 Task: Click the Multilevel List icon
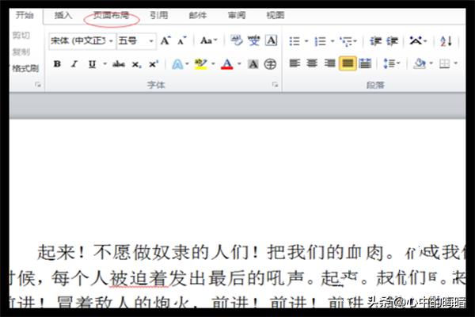346,41
